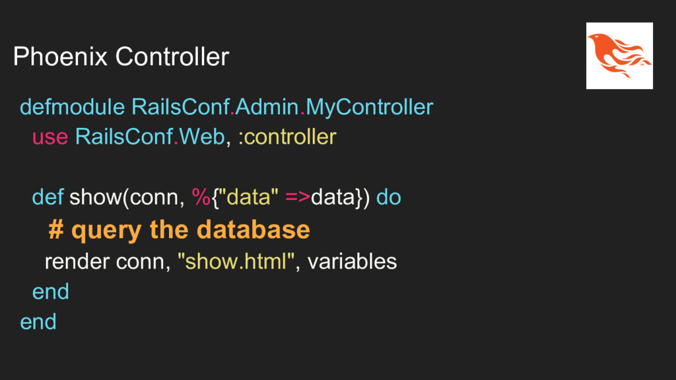This screenshot has height=380, width=676.
Task: Click the def keyword before show
Action: (x=48, y=197)
